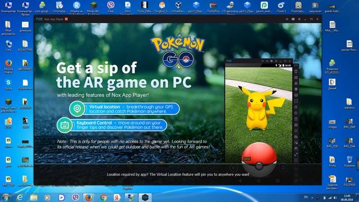This screenshot has height=202, width=359.
Task: Launch Yandex browser from the taskbar
Action: click(x=117, y=198)
